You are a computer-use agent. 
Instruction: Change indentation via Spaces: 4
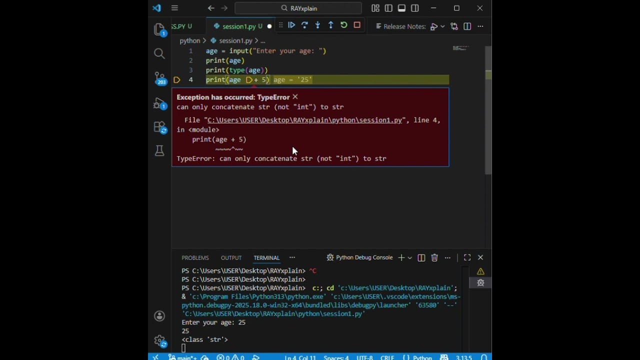click(x=336, y=357)
